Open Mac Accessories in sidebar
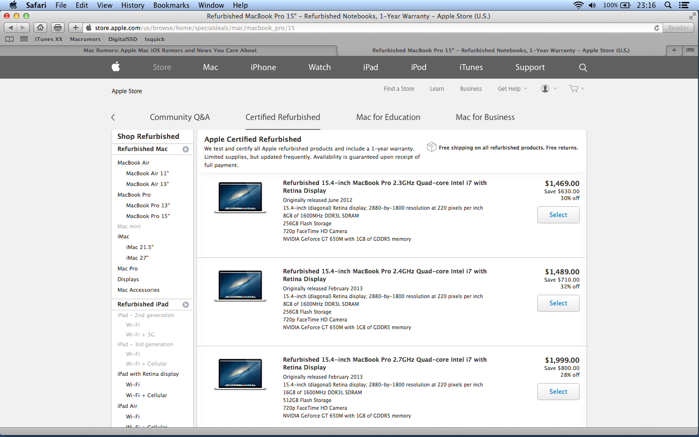 [138, 290]
